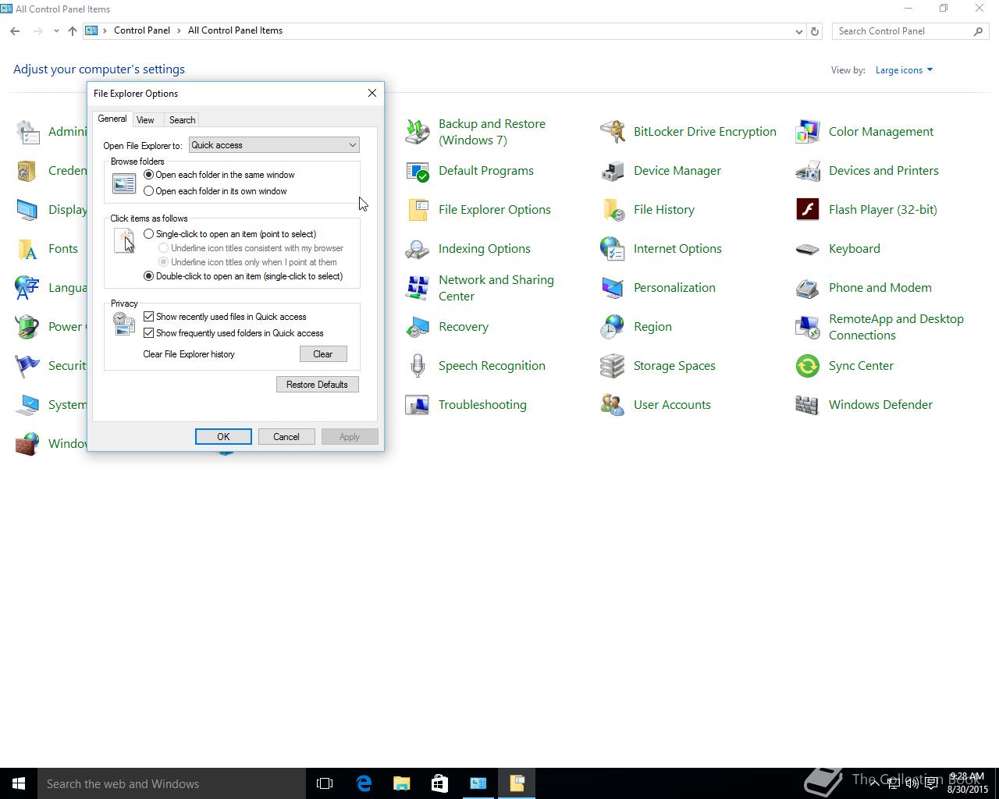
Task: Expand the Open File Explorer to dropdown
Action: (274, 145)
